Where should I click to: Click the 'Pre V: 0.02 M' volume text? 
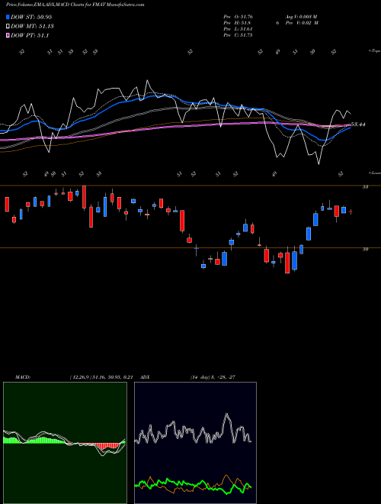301,23
